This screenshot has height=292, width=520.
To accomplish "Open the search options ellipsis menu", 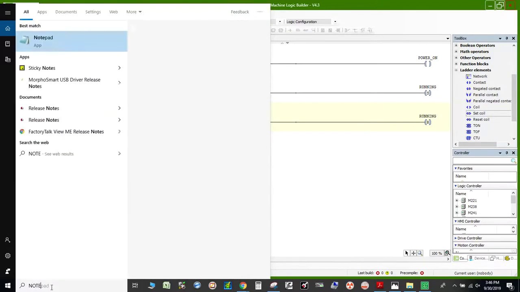I will pos(260,12).
